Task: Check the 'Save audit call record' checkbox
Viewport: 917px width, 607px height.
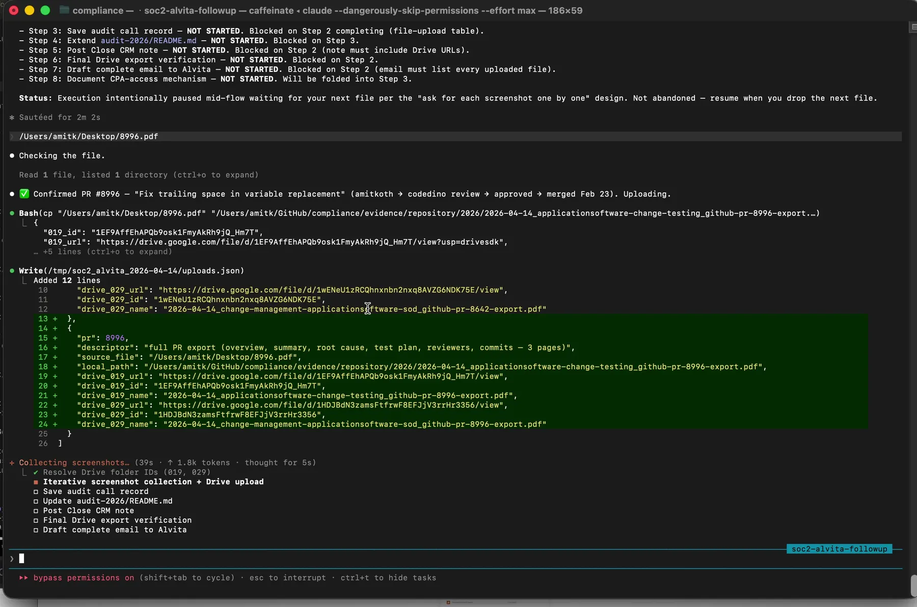Action: pyautogui.click(x=36, y=491)
